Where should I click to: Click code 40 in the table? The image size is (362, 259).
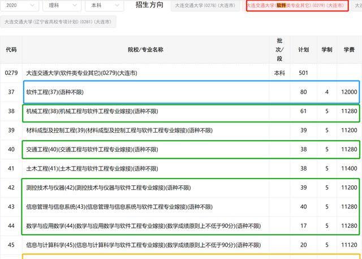(x=11, y=150)
